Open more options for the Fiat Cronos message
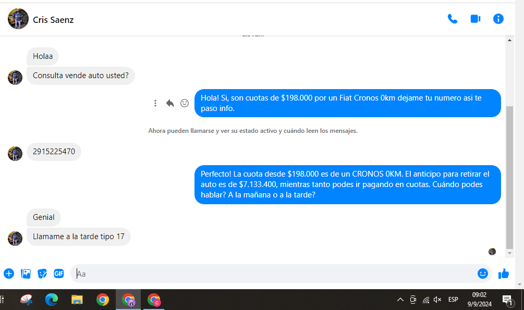524x310 pixels. (x=155, y=103)
